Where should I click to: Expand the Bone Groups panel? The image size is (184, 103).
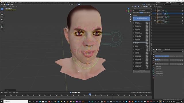coord(158,67)
